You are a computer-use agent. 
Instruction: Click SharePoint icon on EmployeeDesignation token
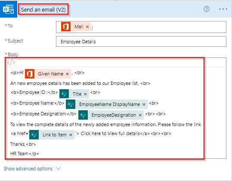tap(83, 115)
